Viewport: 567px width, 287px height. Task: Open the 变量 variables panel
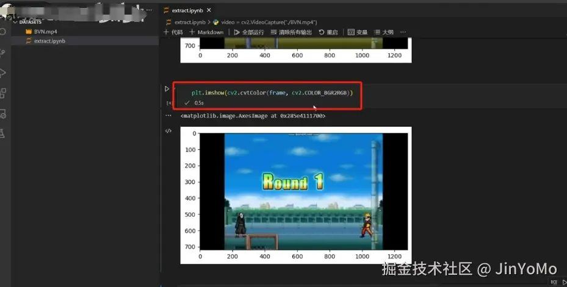[358, 32]
